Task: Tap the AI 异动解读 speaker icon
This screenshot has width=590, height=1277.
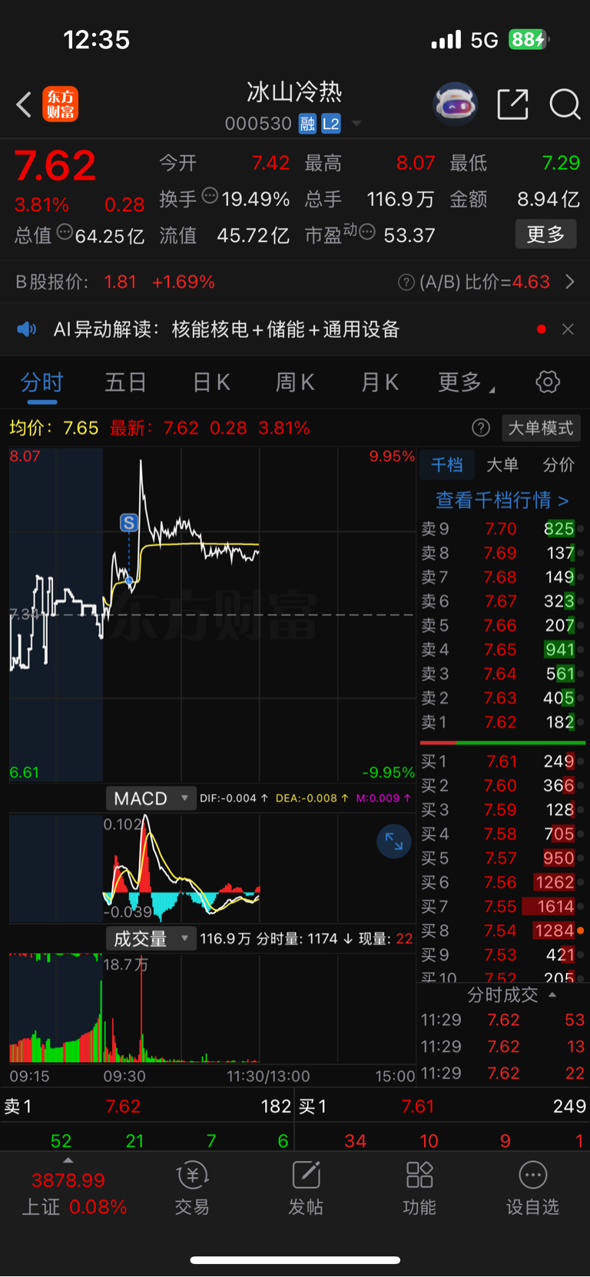Action: click(27, 329)
